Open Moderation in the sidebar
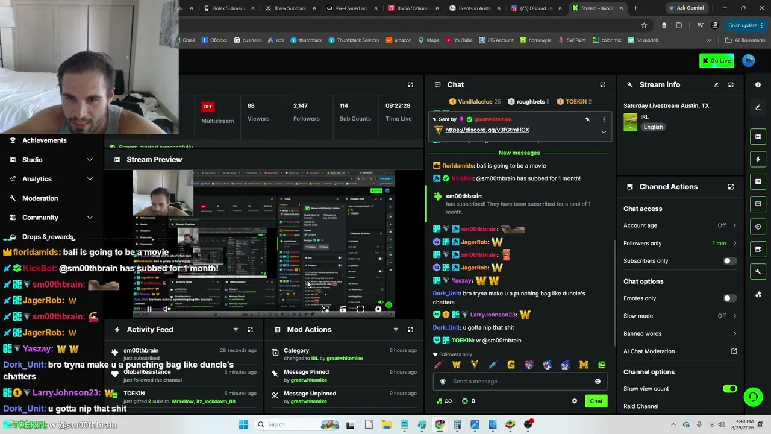The height and width of the screenshot is (434, 771). point(40,198)
